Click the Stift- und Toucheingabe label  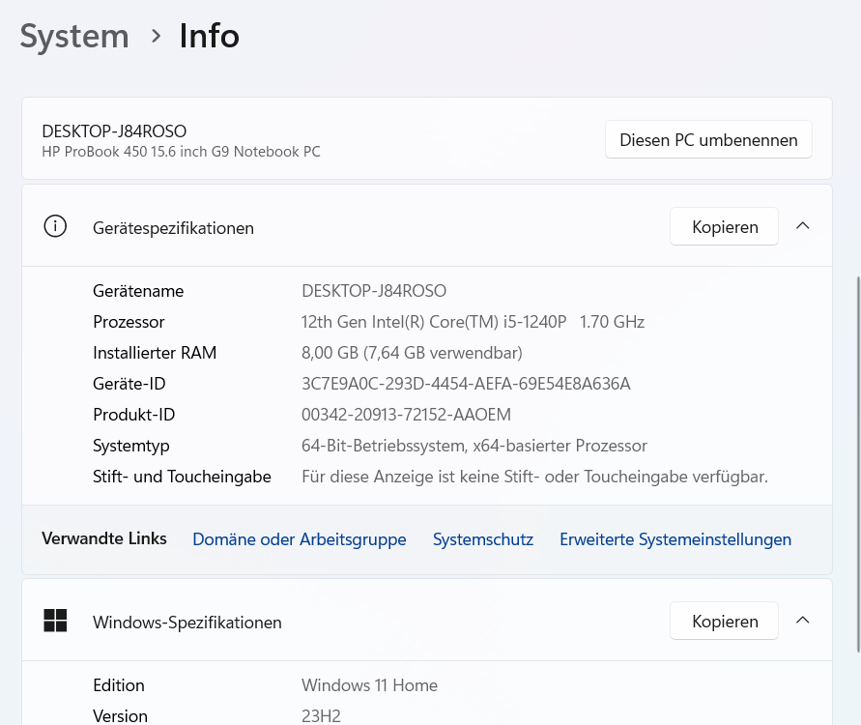[183, 477]
